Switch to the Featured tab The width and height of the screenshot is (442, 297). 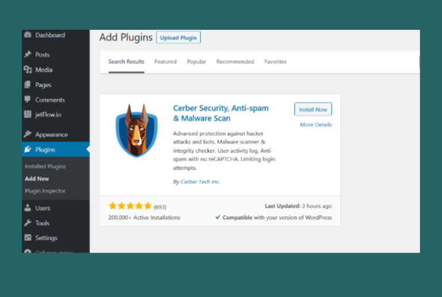tap(166, 62)
